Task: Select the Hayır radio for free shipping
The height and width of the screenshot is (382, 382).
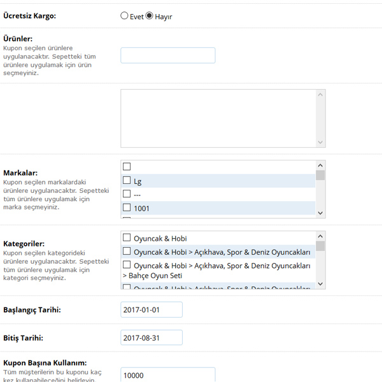Action: point(150,16)
